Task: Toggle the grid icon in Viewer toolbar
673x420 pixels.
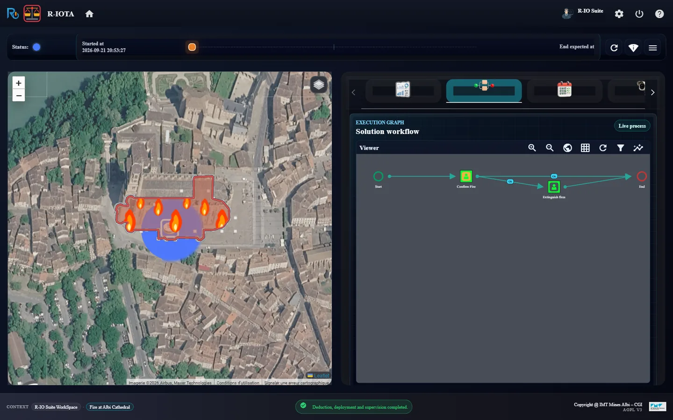Action: (585, 148)
